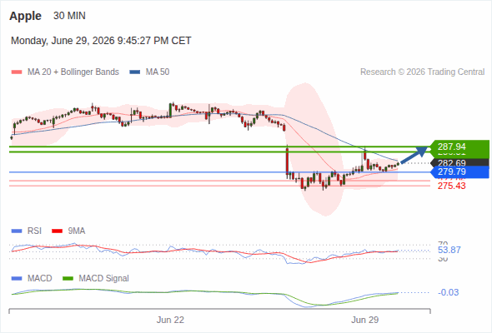Click the Research © 2026 Trading Central credit
Image resolution: width=492 pixels, height=333 pixels.
[x=422, y=72]
